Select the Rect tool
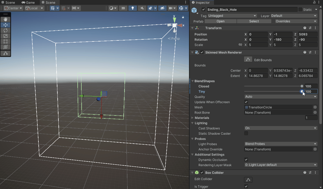 [6, 41]
